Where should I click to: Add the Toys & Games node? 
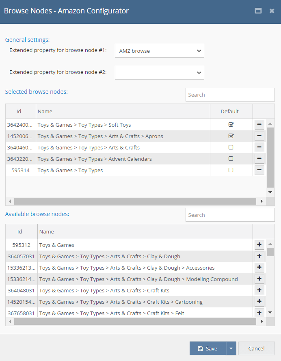point(259,245)
